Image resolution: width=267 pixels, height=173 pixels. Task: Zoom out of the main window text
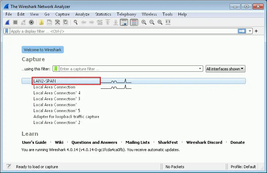click(x=152, y=22)
